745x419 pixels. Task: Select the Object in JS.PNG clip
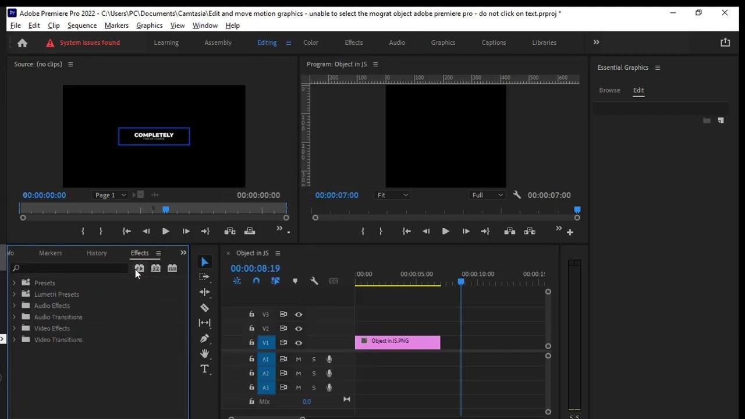pyautogui.click(x=398, y=342)
